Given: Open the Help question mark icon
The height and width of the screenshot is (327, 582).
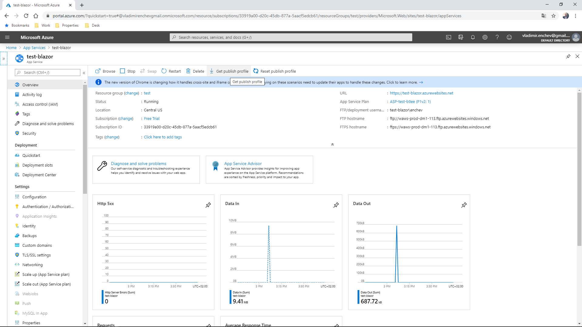Looking at the screenshot, I should click(497, 37).
